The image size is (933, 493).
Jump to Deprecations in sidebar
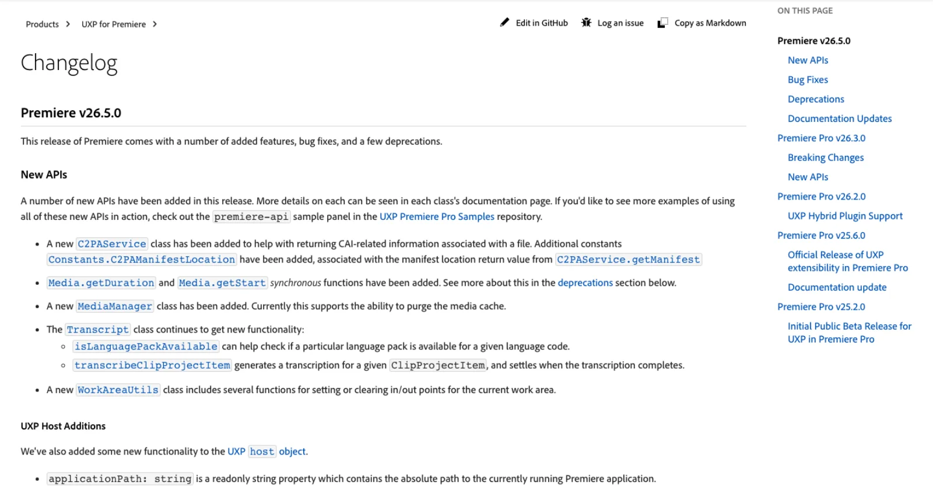pos(816,99)
